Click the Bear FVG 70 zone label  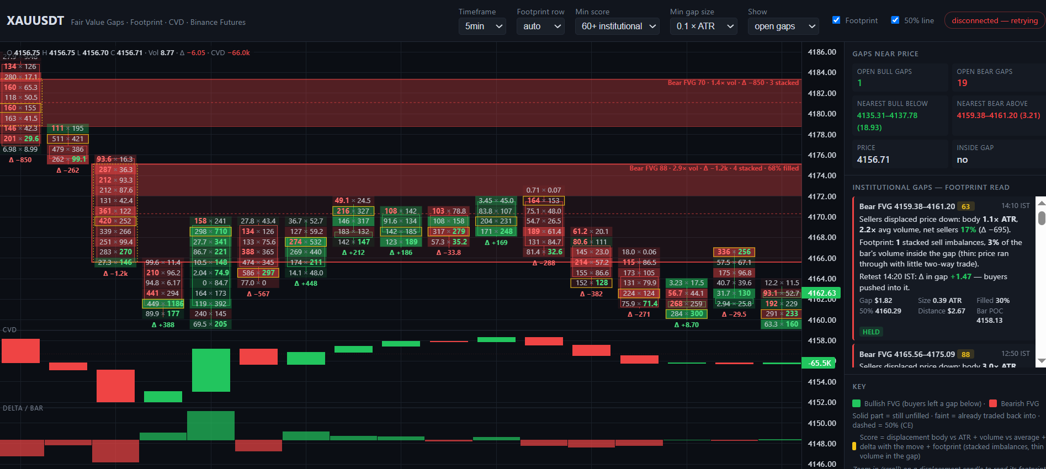point(733,83)
